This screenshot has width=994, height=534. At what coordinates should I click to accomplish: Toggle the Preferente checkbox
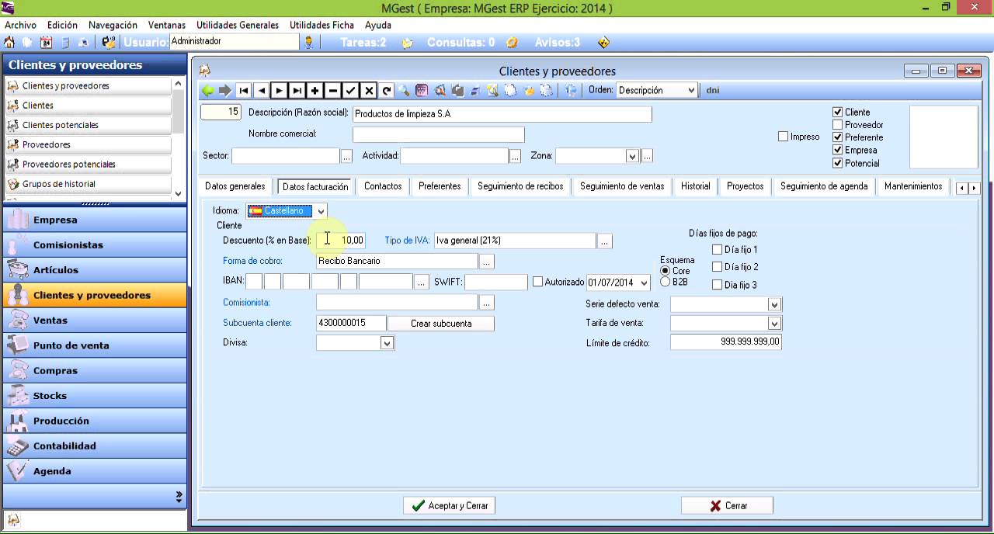click(837, 137)
